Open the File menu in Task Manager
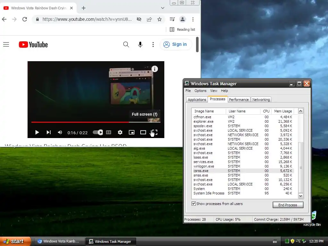The width and height of the screenshot is (328, 246). coord(188,91)
